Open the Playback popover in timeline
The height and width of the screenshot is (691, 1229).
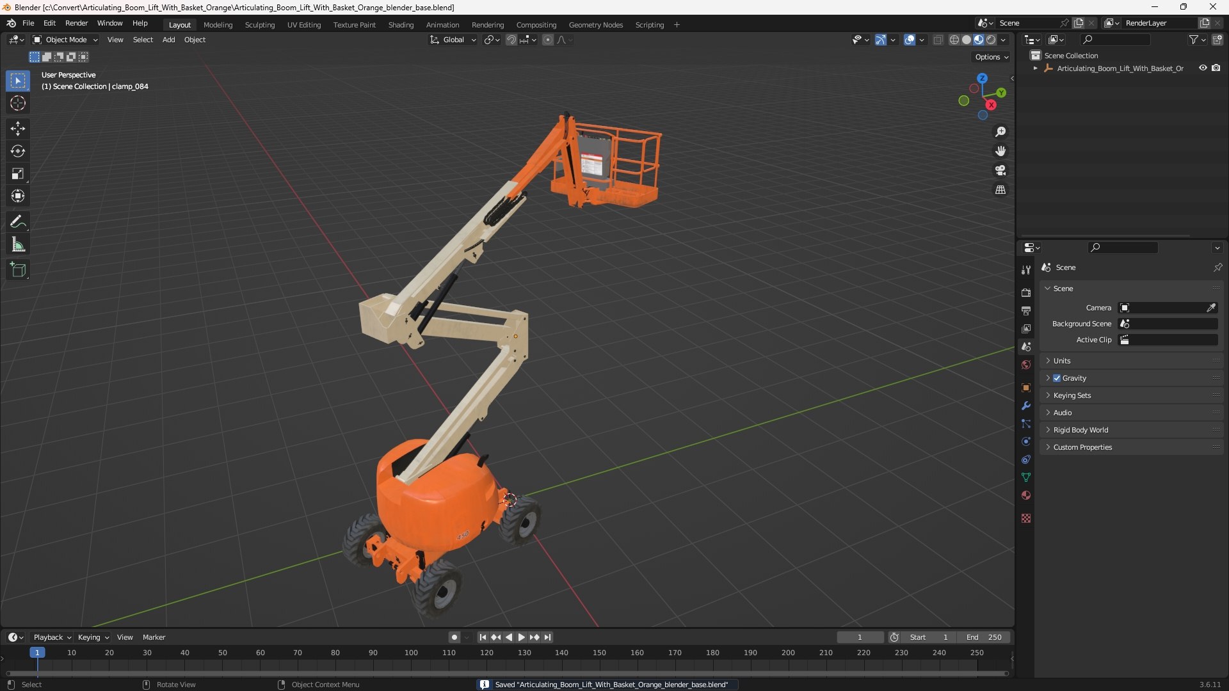pyautogui.click(x=52, y=637)
